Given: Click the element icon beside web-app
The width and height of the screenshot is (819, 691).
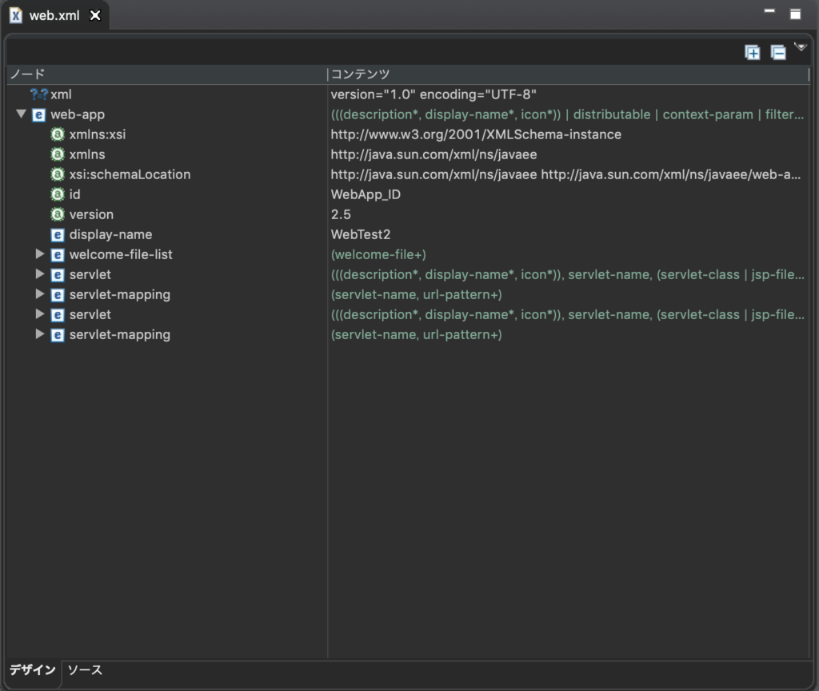Looking at the screenshot, I should point(38,114).
